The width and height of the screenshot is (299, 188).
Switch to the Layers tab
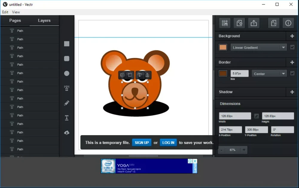coord(44,21)
